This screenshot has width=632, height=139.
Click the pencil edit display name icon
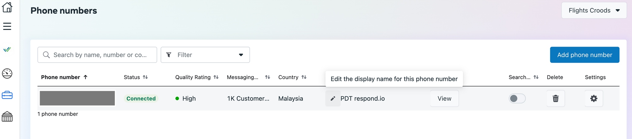[333, 99]
